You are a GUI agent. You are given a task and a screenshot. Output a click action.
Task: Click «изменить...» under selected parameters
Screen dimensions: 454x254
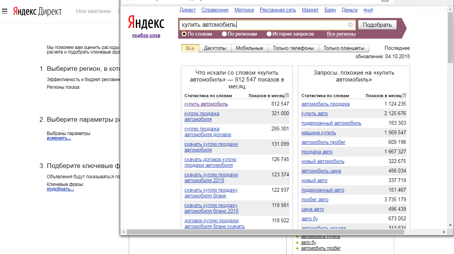59,138
